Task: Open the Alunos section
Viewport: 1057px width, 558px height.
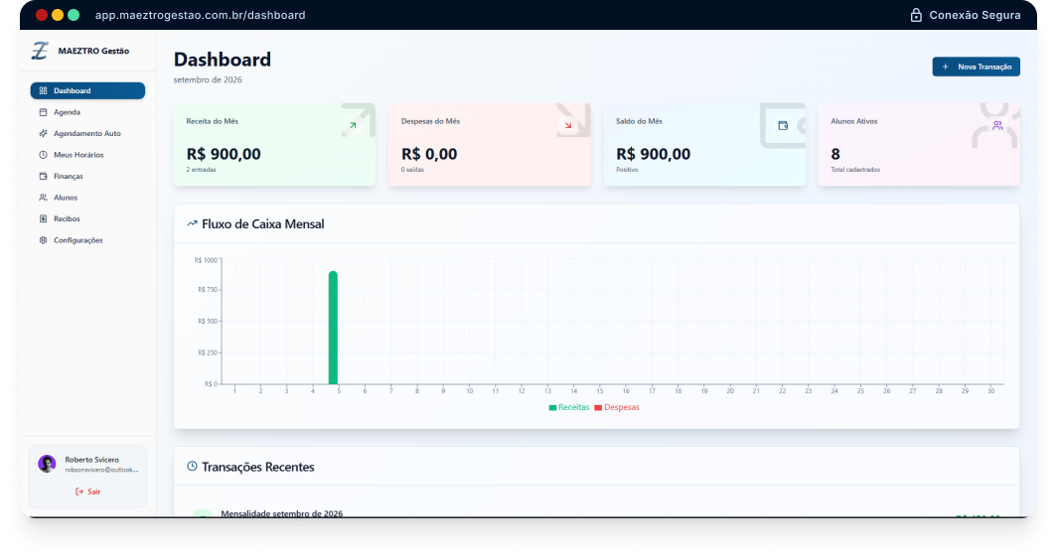Action: pos(87,198)
